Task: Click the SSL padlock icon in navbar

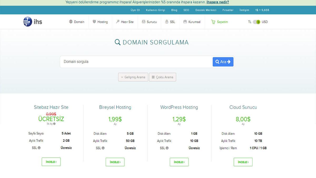Action: (167, 22)
